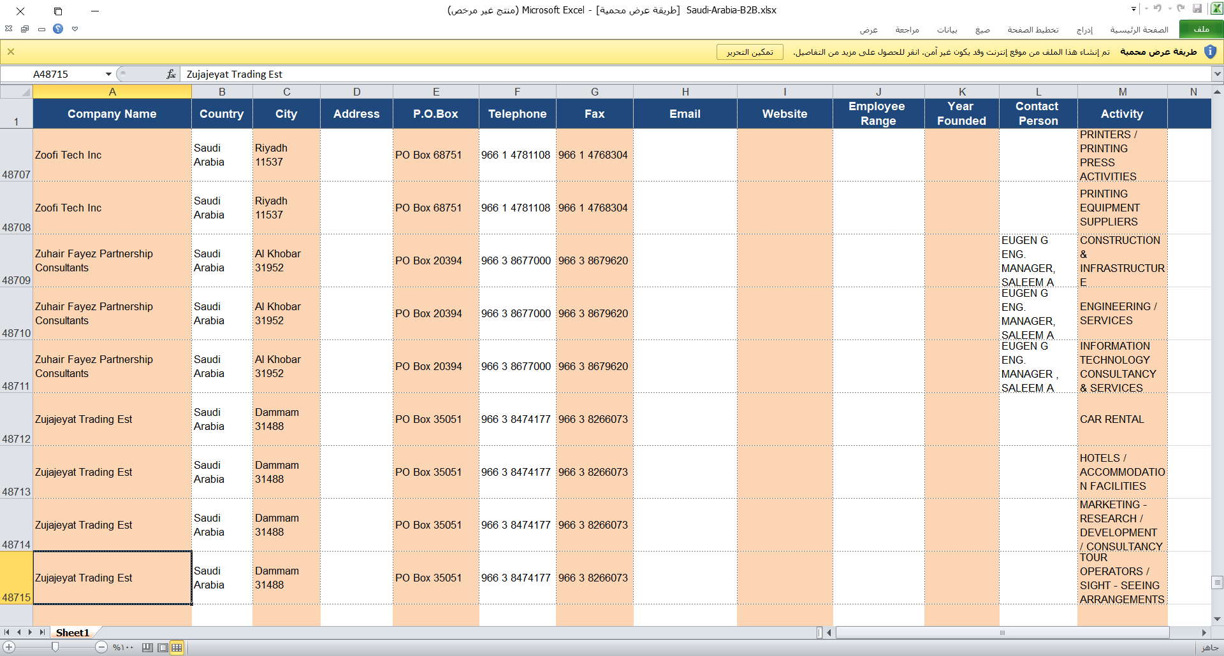Click the zoom in plus button

coord(9,647)
